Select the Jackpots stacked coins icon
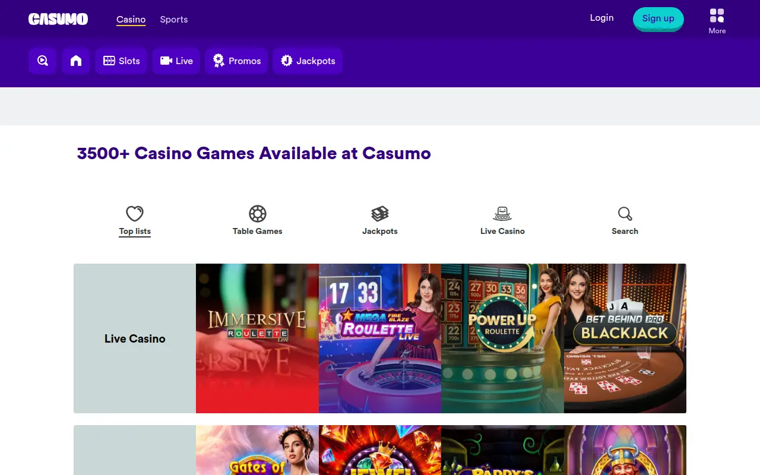 click(380, 214)
